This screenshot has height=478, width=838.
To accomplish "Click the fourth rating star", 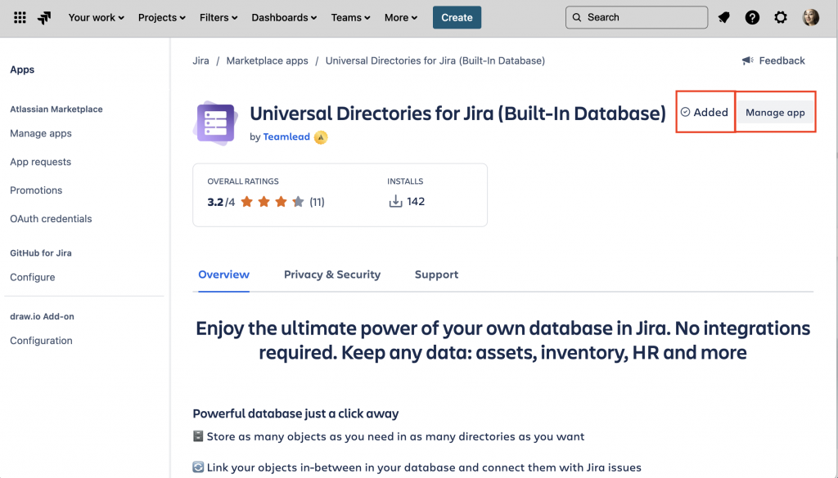I will [x=298, y=202].
